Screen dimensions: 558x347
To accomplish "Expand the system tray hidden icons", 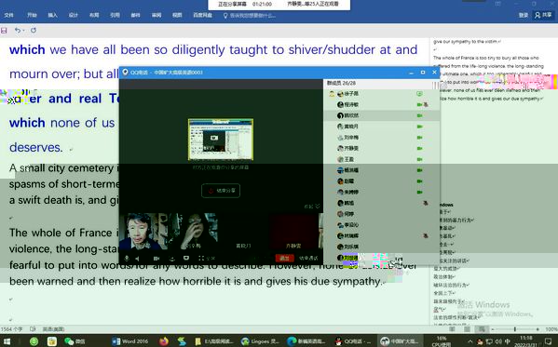I will [470, 341].
